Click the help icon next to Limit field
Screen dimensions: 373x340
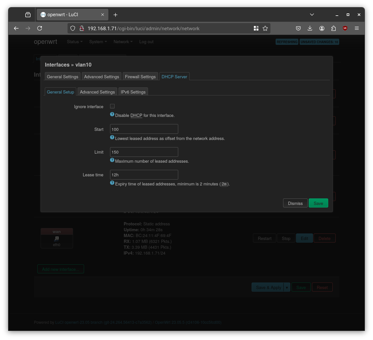click(112, 160)
